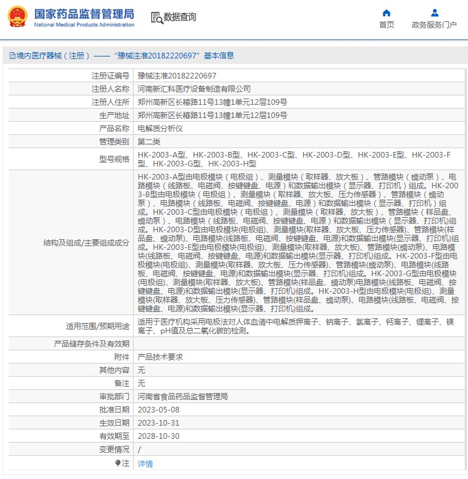Click the document icon before 境内医疗器械
Viewport: 468px width, 479px height.
pyautogui.click(x=12, y=56)
